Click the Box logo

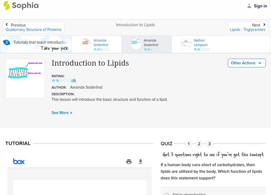click(x=18, y=161)
